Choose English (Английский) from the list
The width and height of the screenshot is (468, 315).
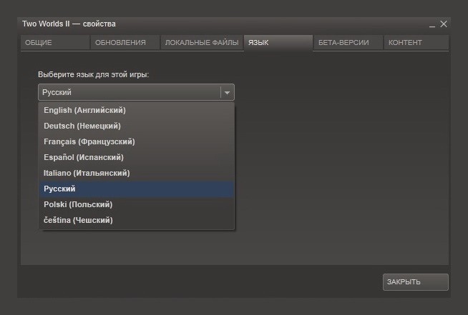pos(137,110)
